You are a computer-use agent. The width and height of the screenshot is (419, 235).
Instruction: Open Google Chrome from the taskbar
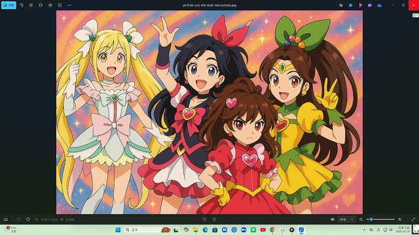[272, 230]
